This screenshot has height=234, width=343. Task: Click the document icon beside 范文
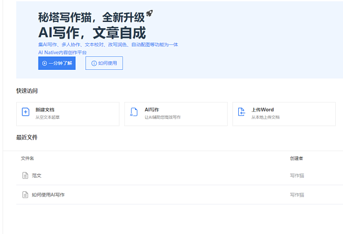click(x=25, y=176)
